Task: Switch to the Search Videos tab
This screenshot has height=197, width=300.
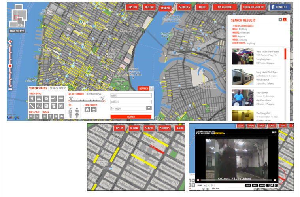Action: point(38,88)
